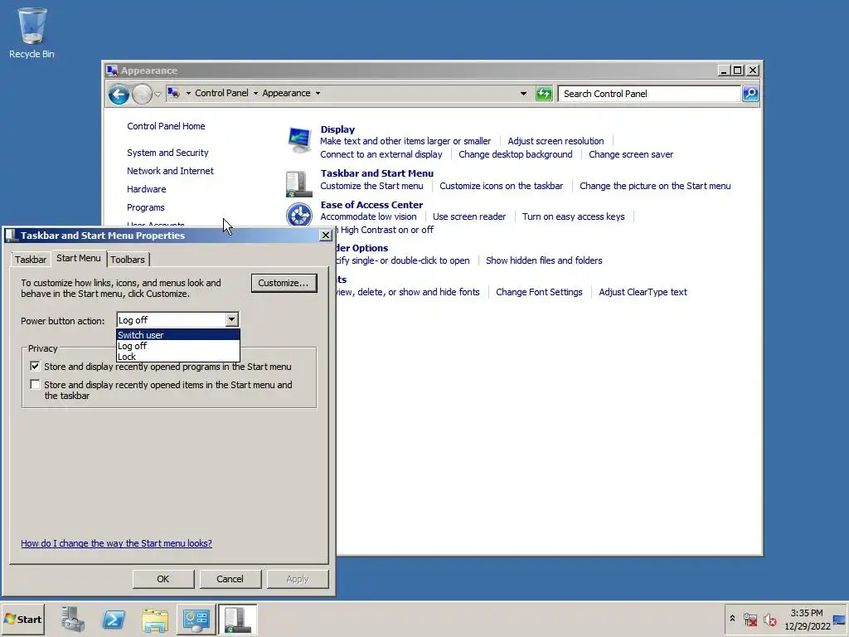Toggle Store recently opened programs checkbox

coord(35,366)
